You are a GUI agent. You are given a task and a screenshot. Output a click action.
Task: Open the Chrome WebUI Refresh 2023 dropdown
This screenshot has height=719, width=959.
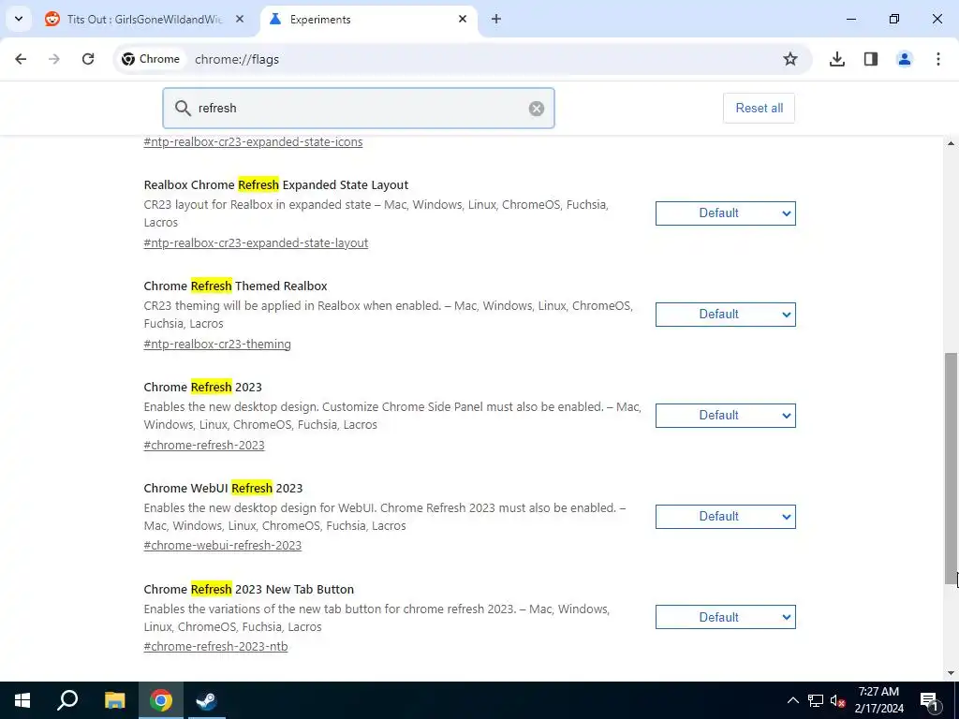tap(726, 517)
